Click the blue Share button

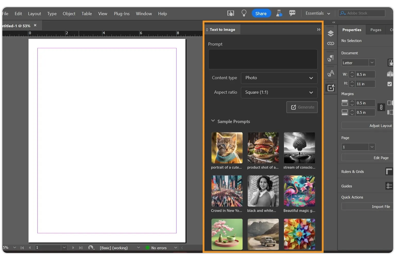click(x=261, y=13)
